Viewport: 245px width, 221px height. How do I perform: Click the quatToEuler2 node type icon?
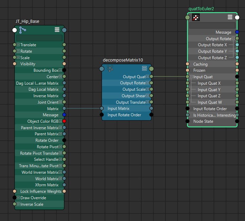[x=196, y=17]
